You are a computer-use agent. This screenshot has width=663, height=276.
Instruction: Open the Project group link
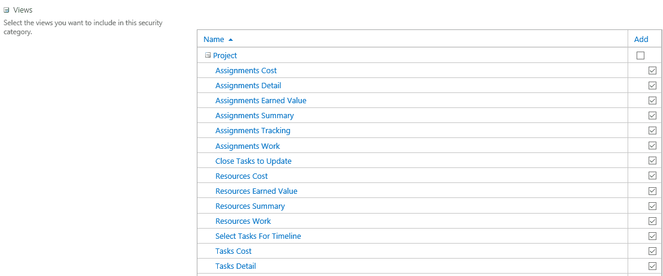coord(225,55)
